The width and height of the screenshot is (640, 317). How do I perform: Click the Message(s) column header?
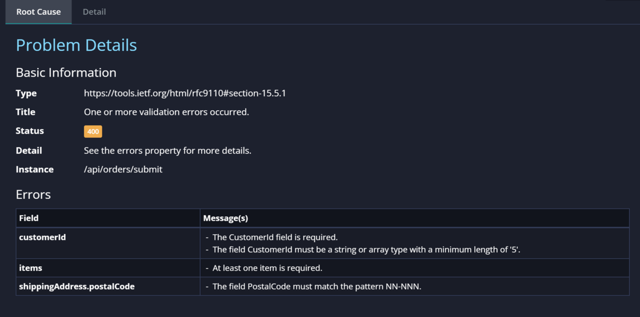pos(415,218)
